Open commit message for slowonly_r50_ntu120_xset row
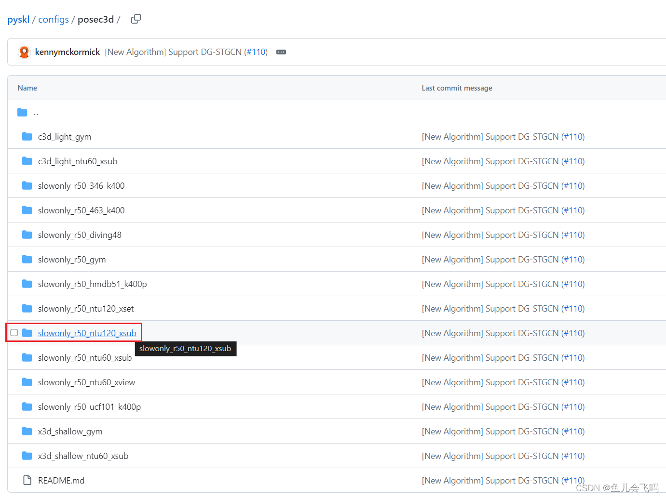666x497 pixels. click(490, 309)
